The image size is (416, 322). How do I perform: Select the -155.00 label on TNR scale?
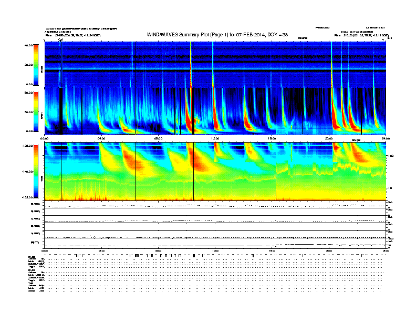[x=27, y=197]
